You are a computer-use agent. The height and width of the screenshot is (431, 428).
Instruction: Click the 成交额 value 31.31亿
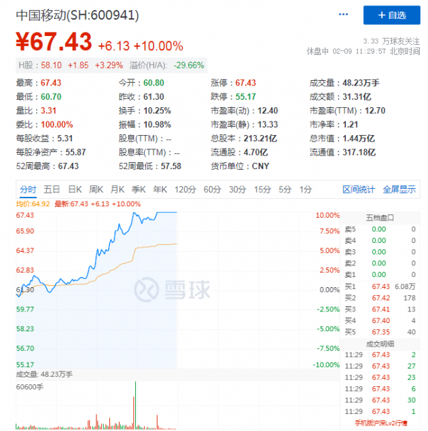357,97
